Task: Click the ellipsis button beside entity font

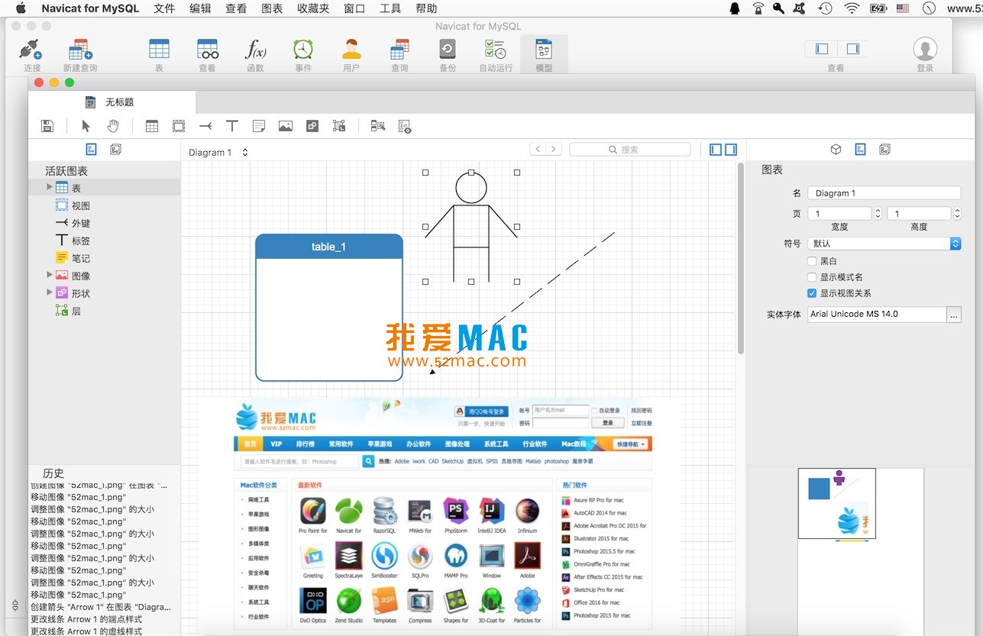Action: [x=954, y=314]
